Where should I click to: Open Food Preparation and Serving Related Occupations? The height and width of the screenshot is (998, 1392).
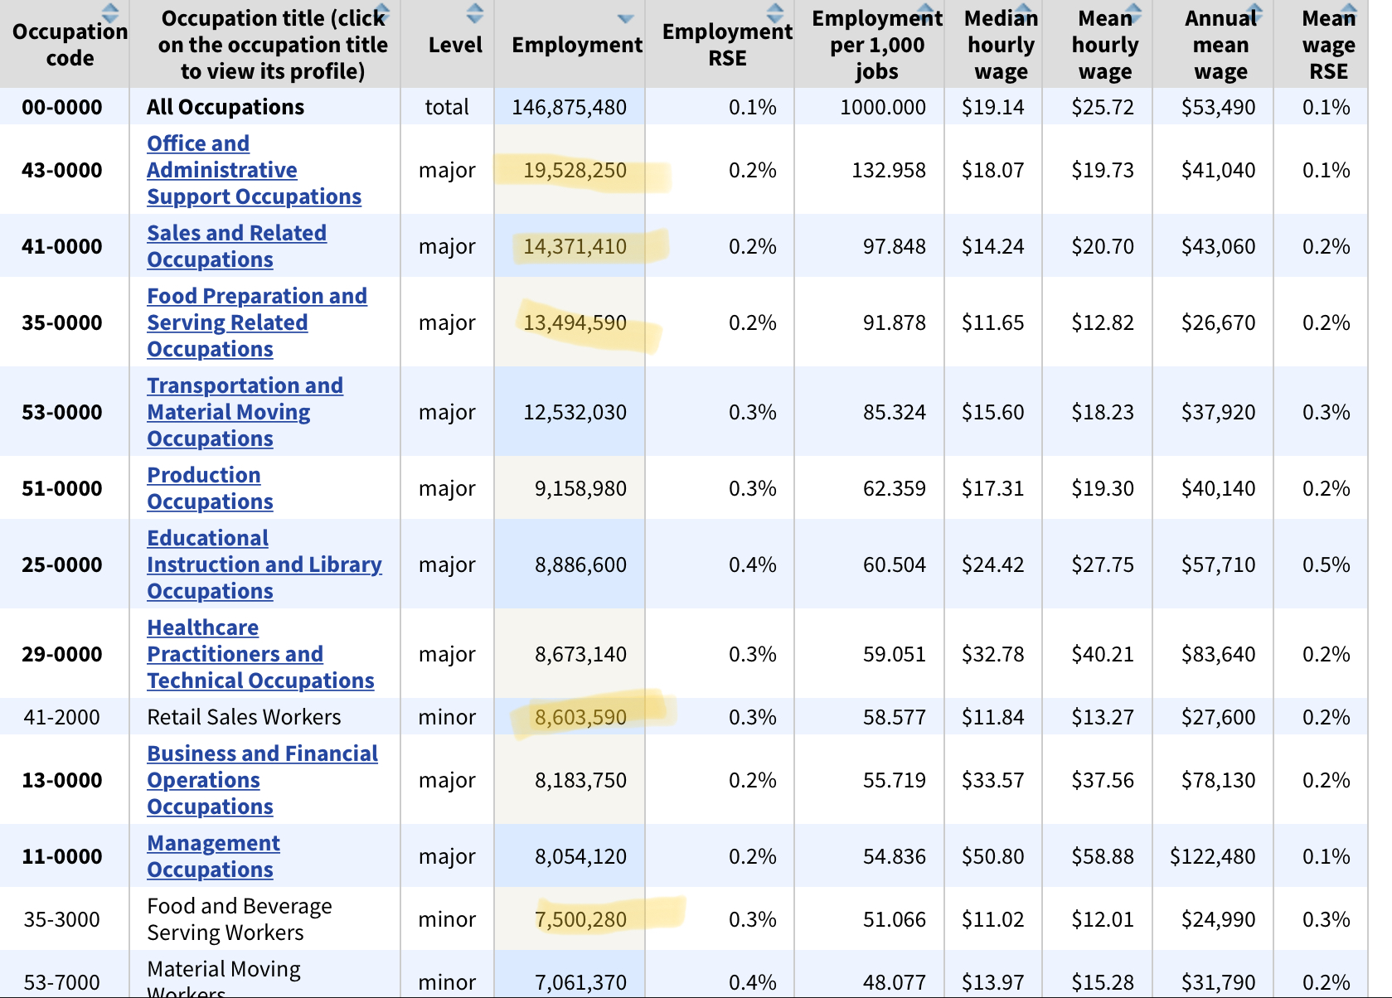click(x=257, y=322)
